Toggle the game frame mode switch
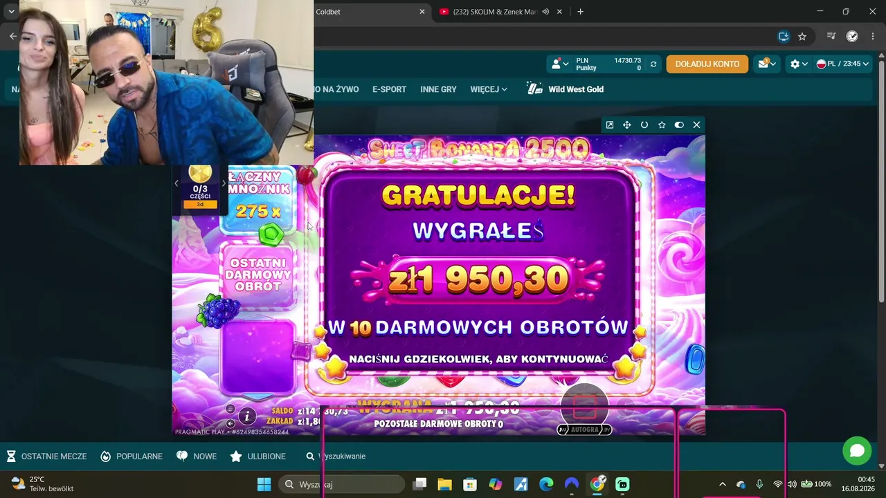The width and height of the screenshot is (886, 498). (x=679, y=125)
